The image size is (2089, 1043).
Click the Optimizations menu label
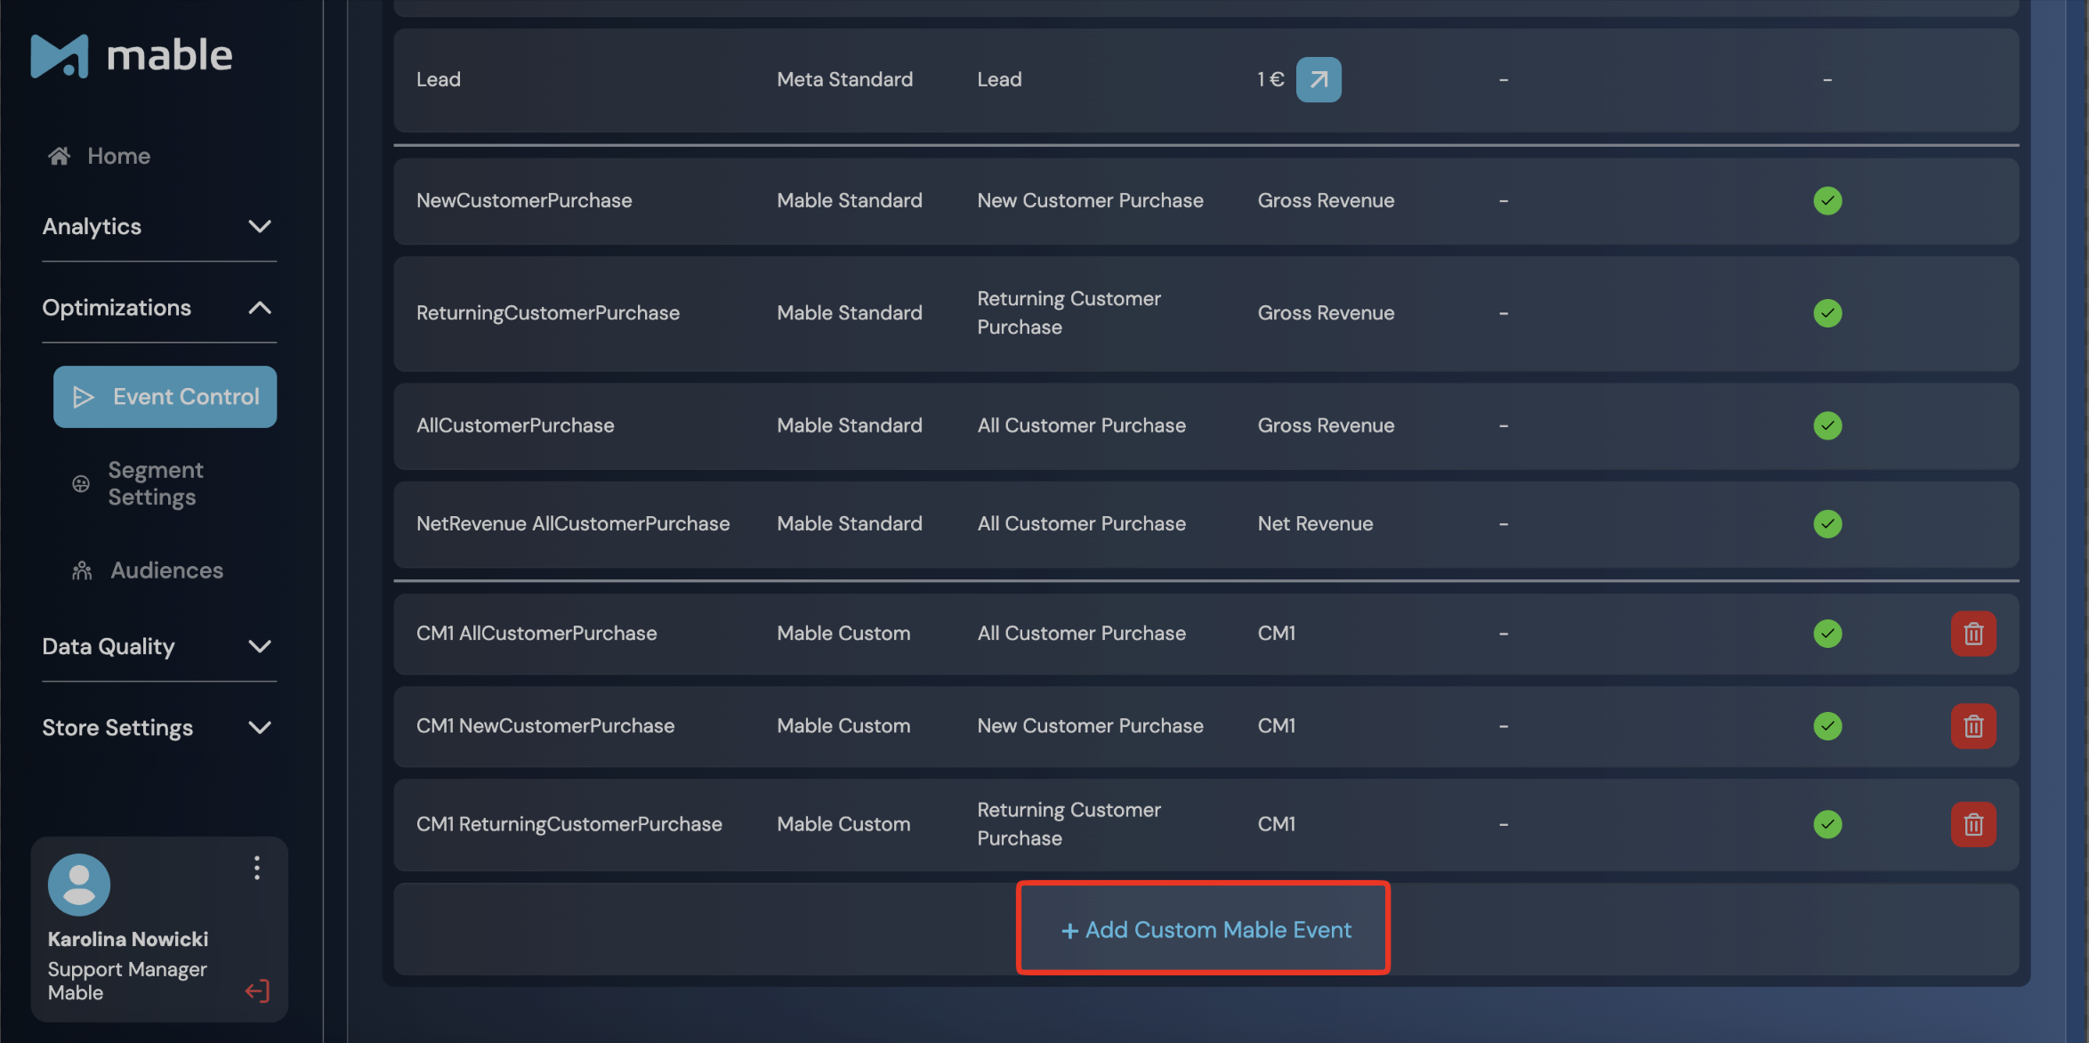coord(117,308)
